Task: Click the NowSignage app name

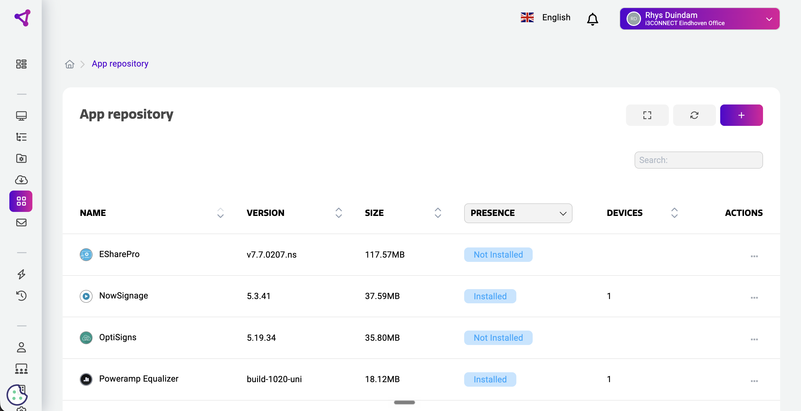Action: tap(123, 296)
